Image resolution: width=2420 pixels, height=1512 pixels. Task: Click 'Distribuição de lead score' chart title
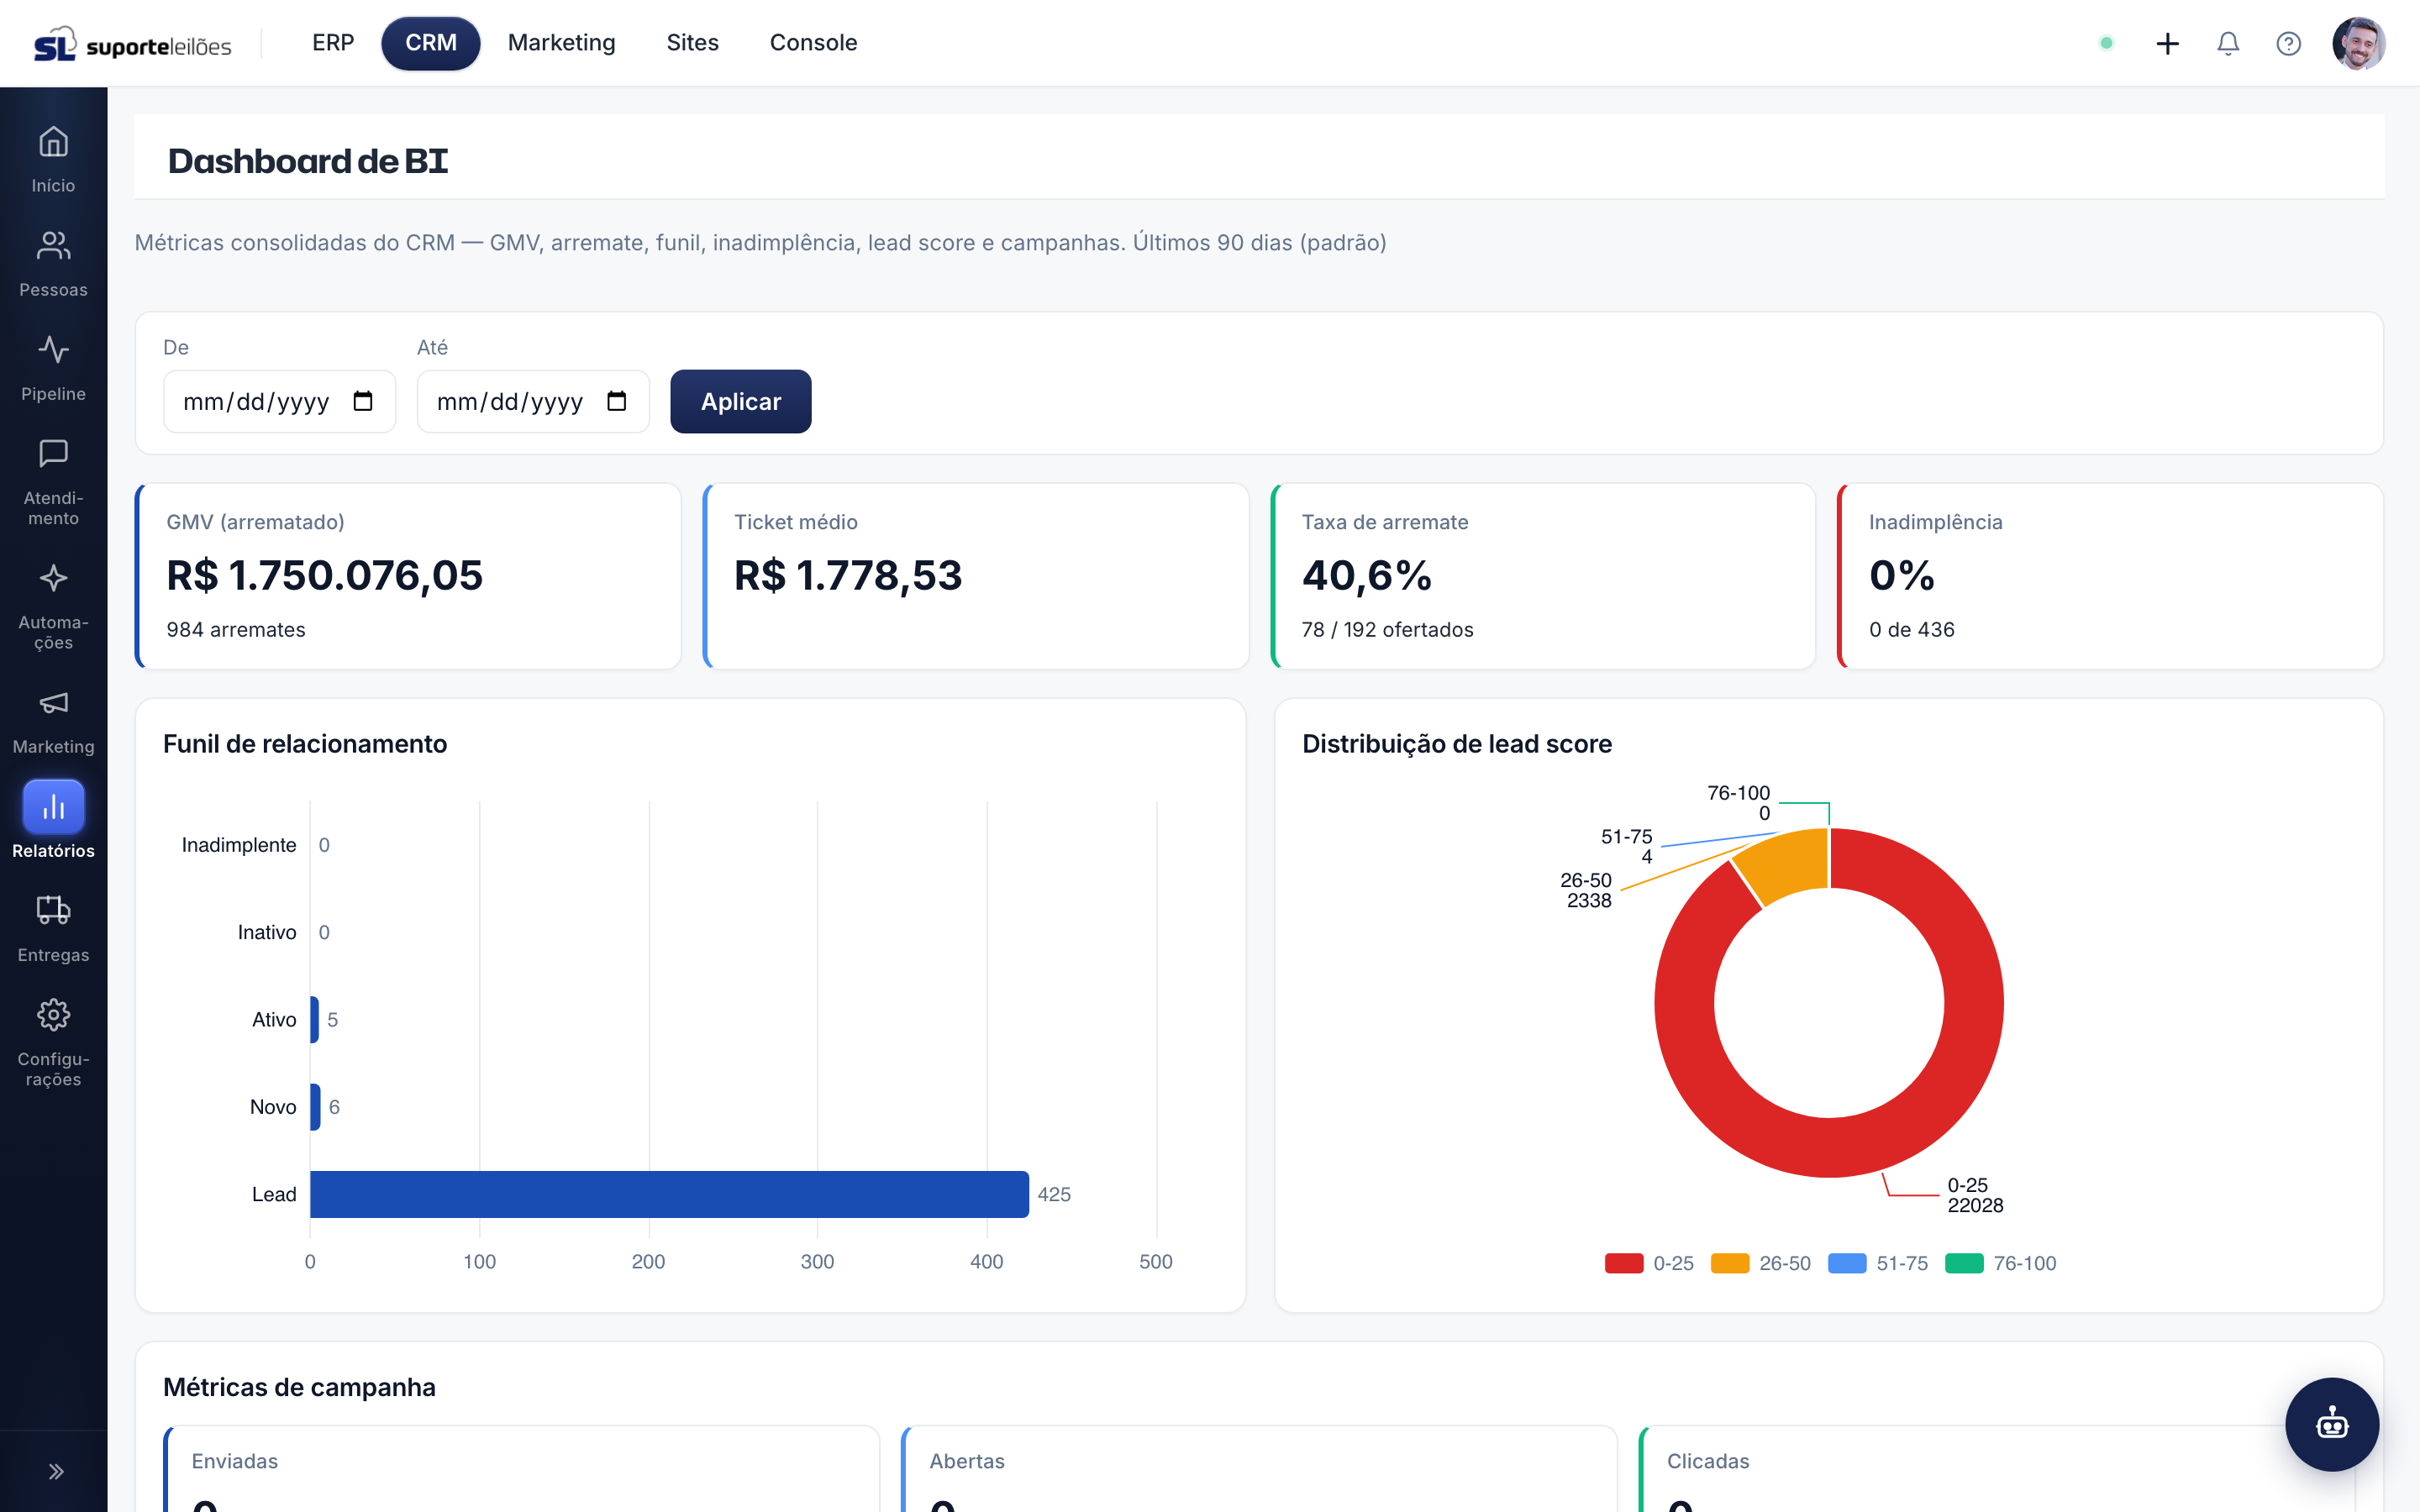coord(1456,744)
